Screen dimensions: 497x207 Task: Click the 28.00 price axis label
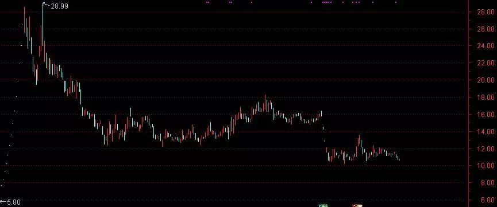coord(486,12)
